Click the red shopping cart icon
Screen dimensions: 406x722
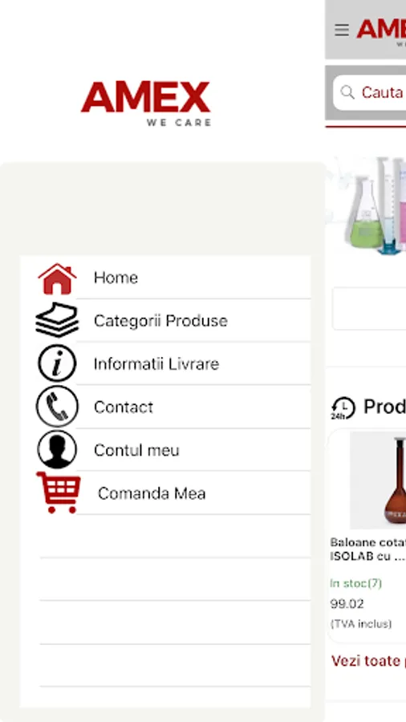tap(59, 493)
